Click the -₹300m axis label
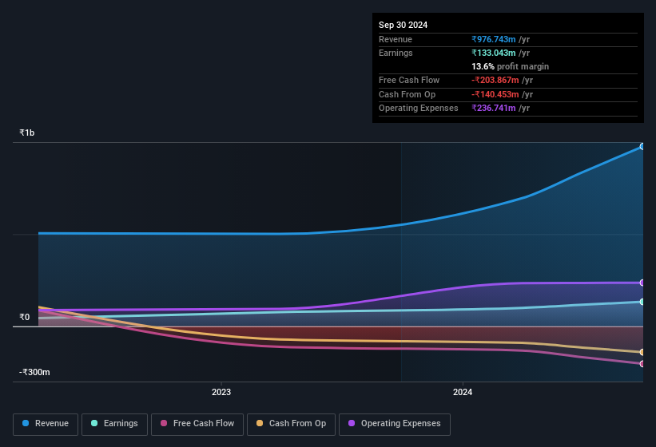The image size is (656, 447). click(34, 372)
